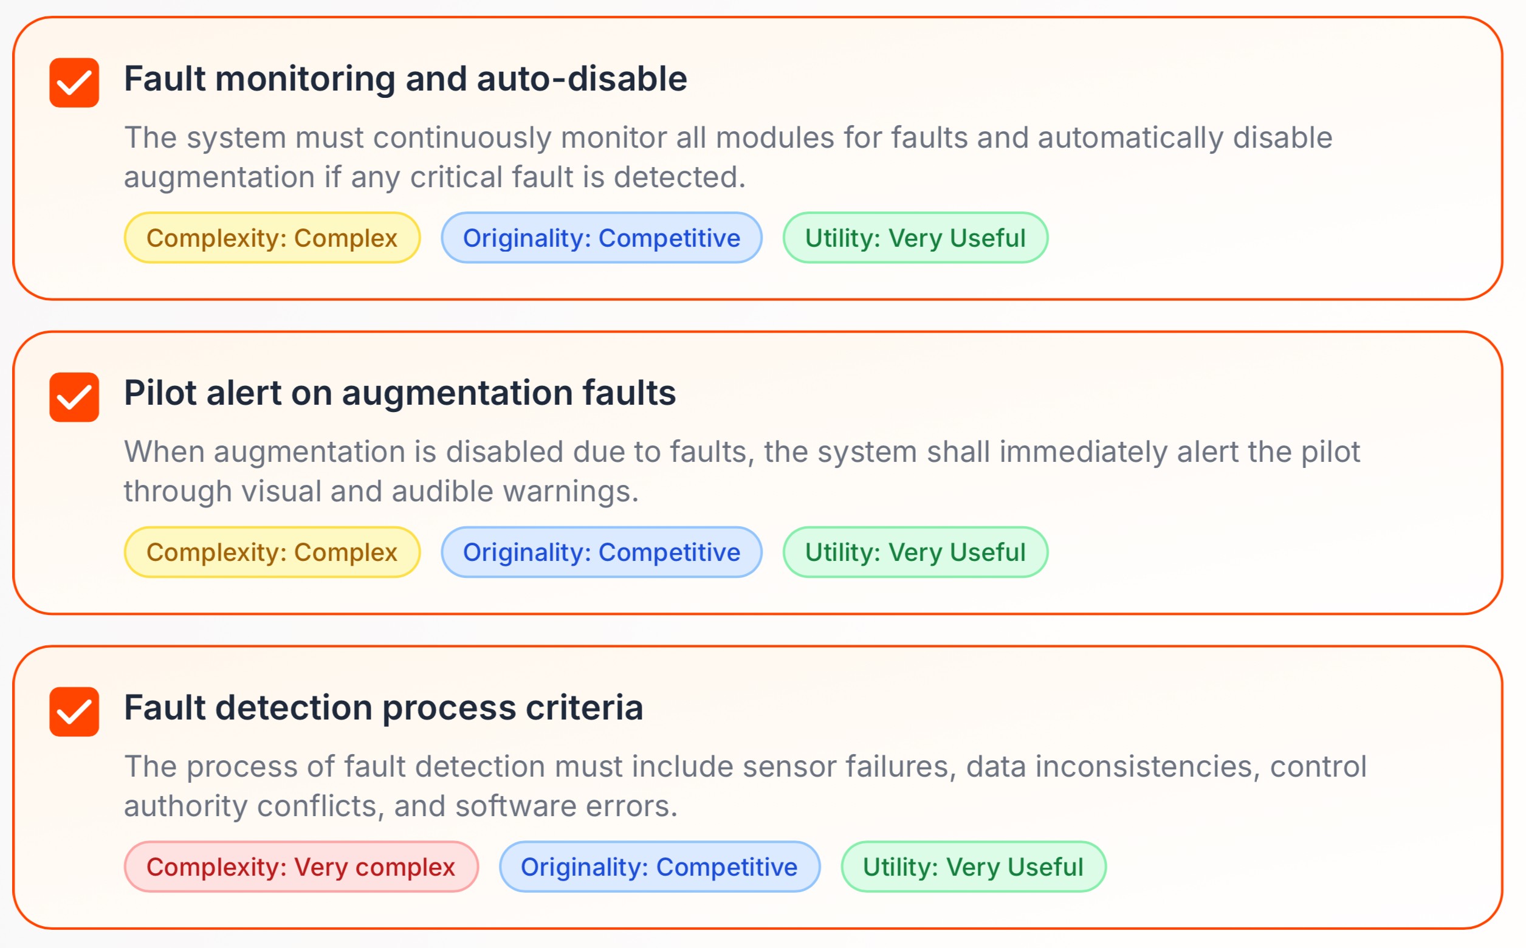Select 'Originality: Competitive' badge in Pilot alert card
This screenshot has height=948, width=1526.
pyautogui.click(x=601, y=552)
